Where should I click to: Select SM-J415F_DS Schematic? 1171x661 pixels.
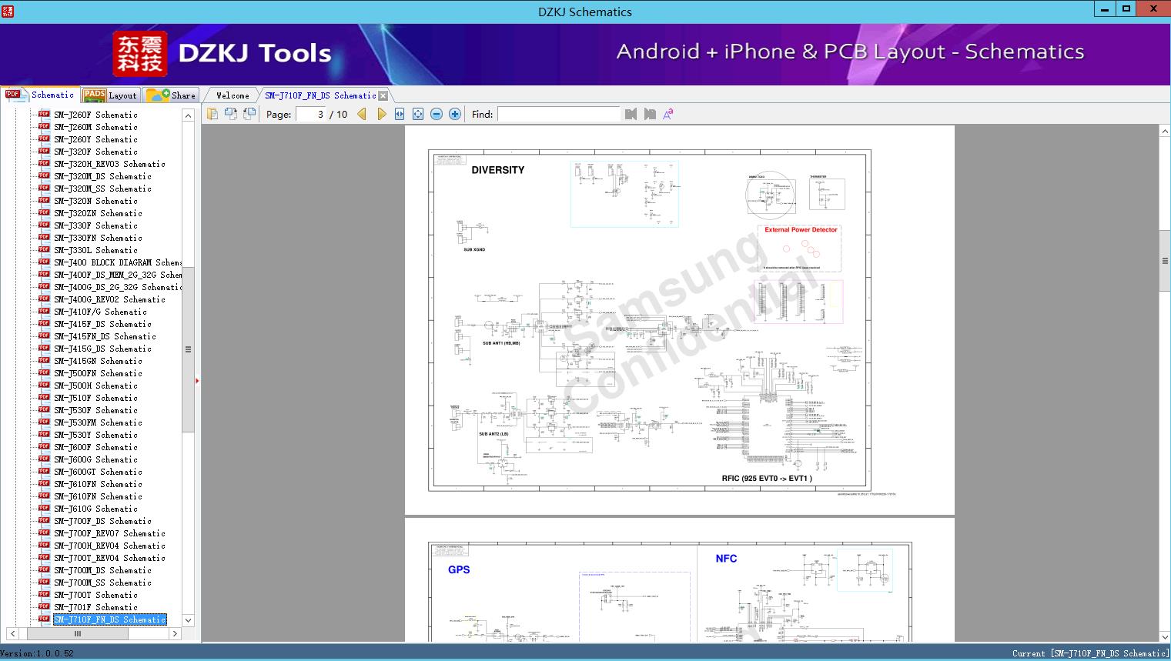coord(102,324)
